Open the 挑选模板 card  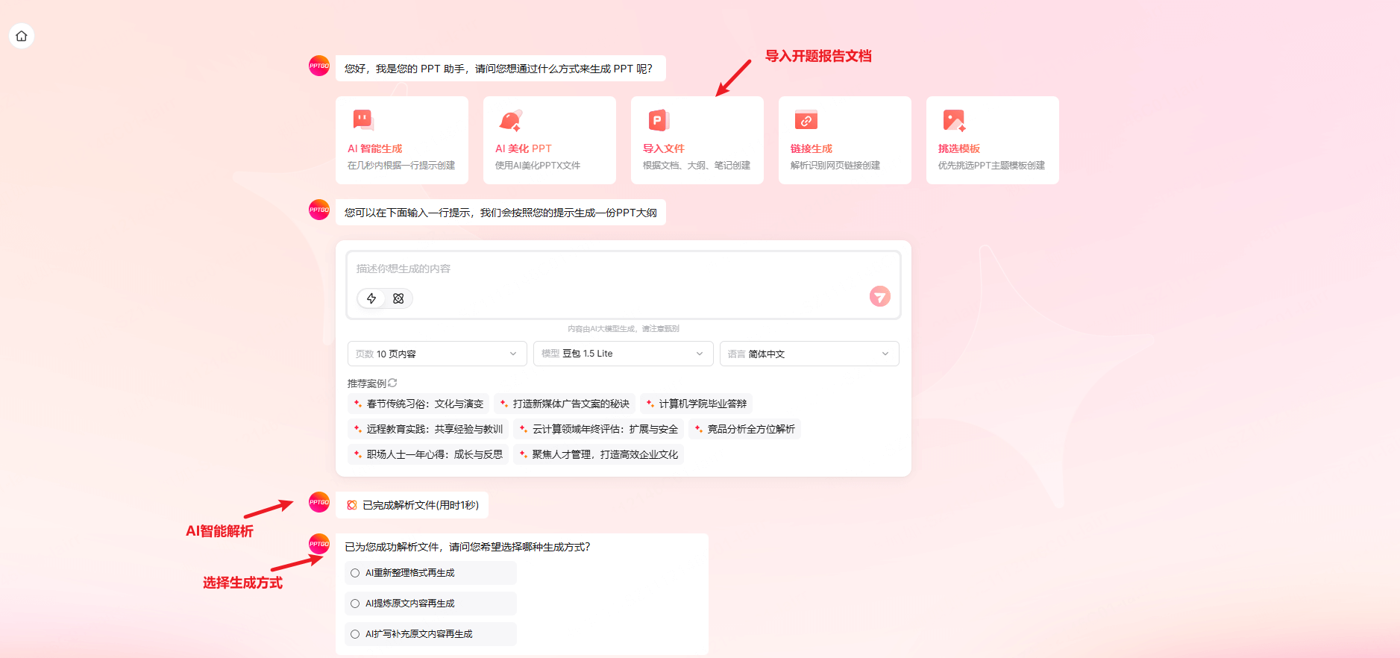click(x=993, y=140)
